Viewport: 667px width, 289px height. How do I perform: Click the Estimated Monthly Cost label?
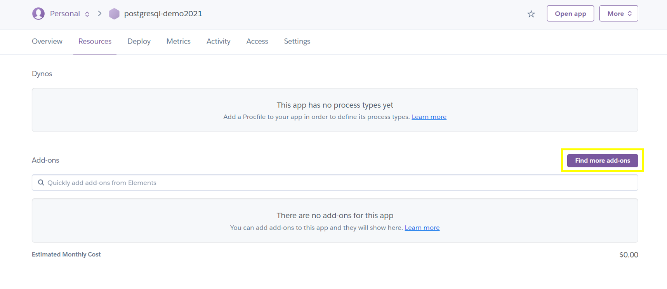click(x=66, y=254)
